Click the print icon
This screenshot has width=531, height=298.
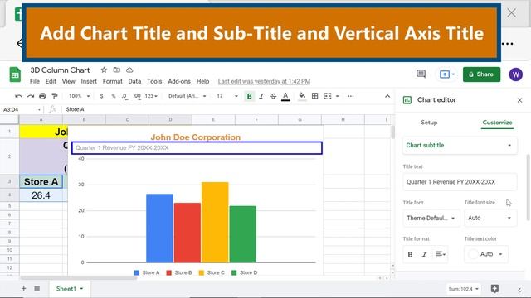point(42,96)
